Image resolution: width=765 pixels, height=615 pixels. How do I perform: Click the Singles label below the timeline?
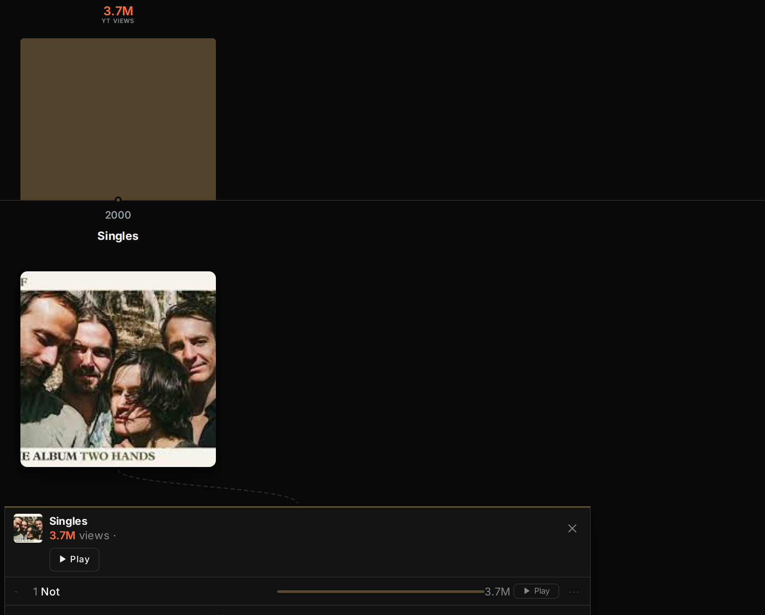(x=118, y=236)
